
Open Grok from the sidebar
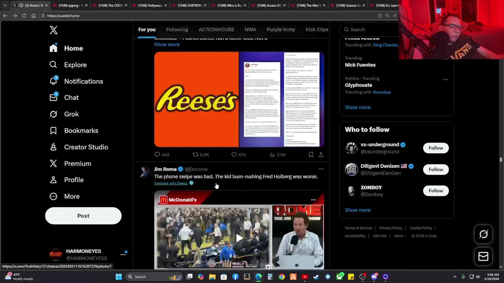coord(64,114)
